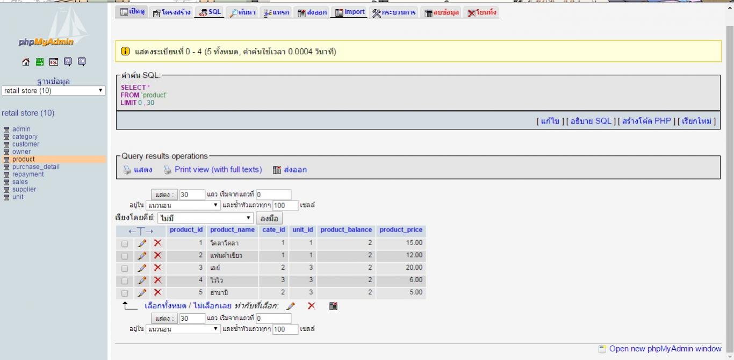Click the home icon in sidebar
734x360 pixels.
(26, 61)
